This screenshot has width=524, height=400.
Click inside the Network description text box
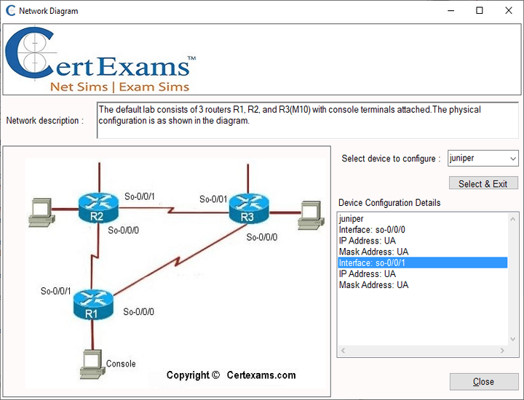(307, 120)
